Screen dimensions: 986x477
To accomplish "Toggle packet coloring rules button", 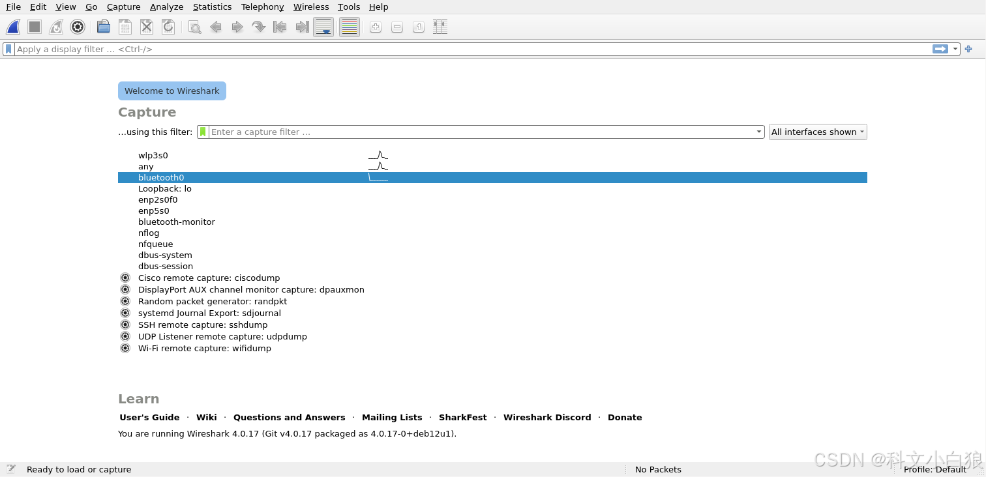I will tap(350, 27).
